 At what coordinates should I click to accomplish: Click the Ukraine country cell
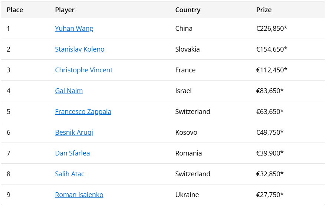(187, 195)
